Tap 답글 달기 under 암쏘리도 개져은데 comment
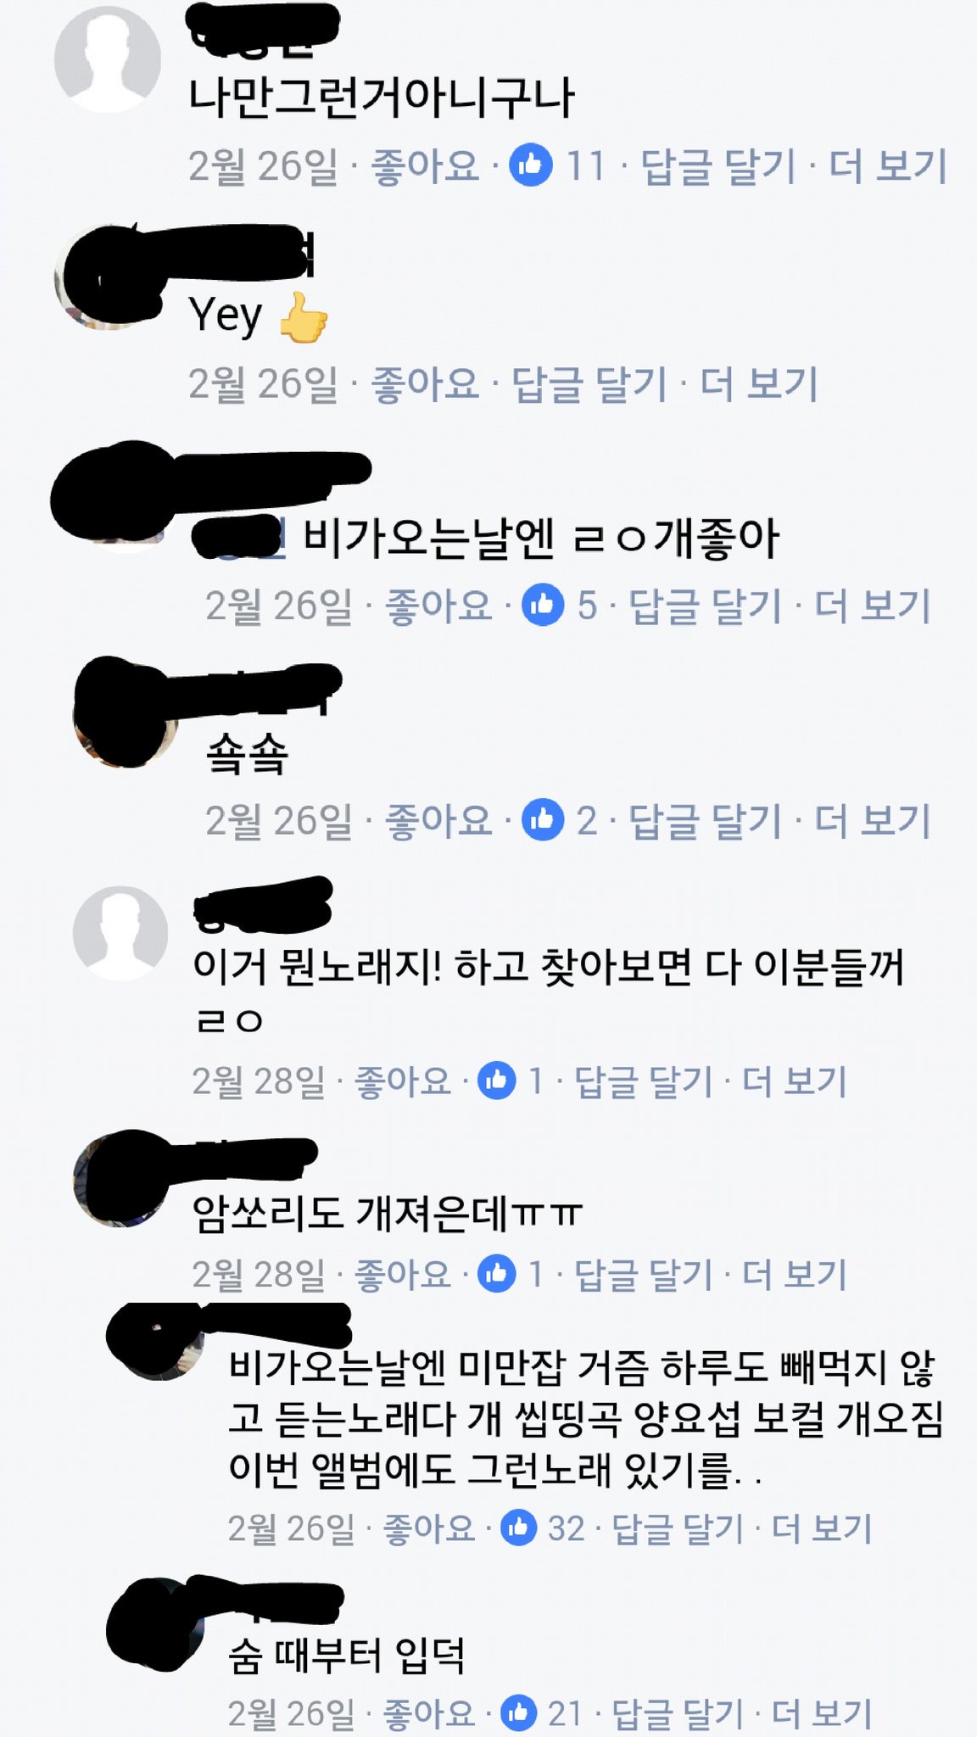 point(644,1274)
